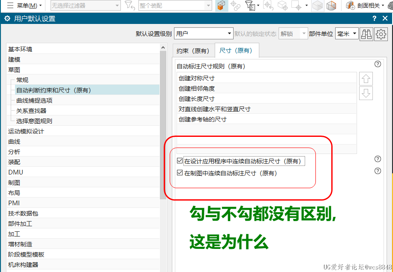This screenshot has height=272, width=393.
Task: Toggle the highlighted orange cube selection icon
Action: pos(222,6)
